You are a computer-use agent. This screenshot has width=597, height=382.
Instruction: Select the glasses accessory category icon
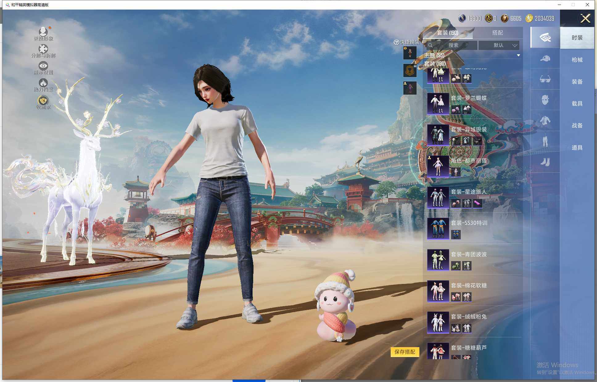545,79
